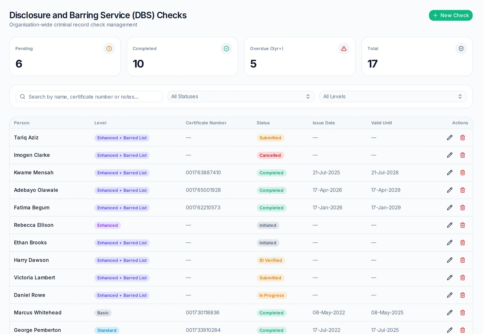
Task: Open the All Statuses dropdown
Action: pyautogui.click(x=241, y=96)
